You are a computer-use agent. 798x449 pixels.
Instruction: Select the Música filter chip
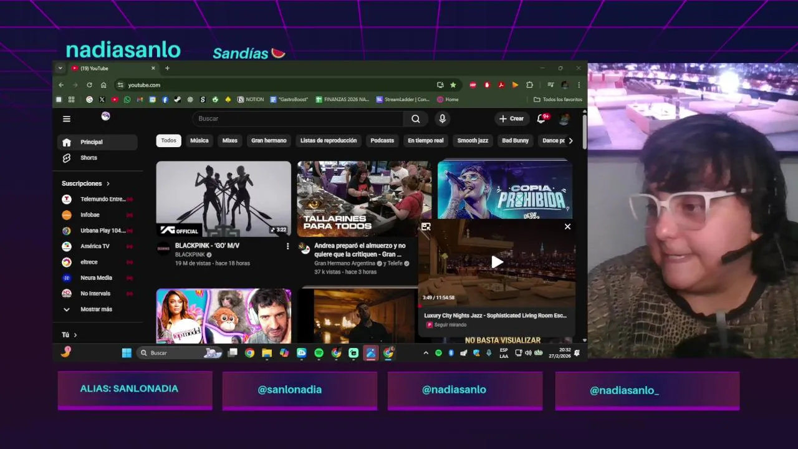199,140
